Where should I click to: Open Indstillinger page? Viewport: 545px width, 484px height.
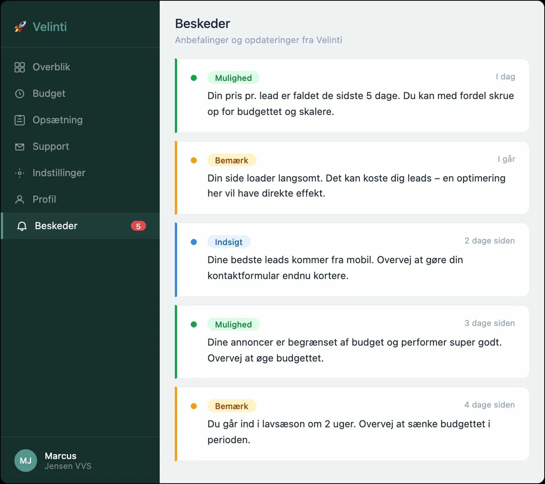pos(80,173)
